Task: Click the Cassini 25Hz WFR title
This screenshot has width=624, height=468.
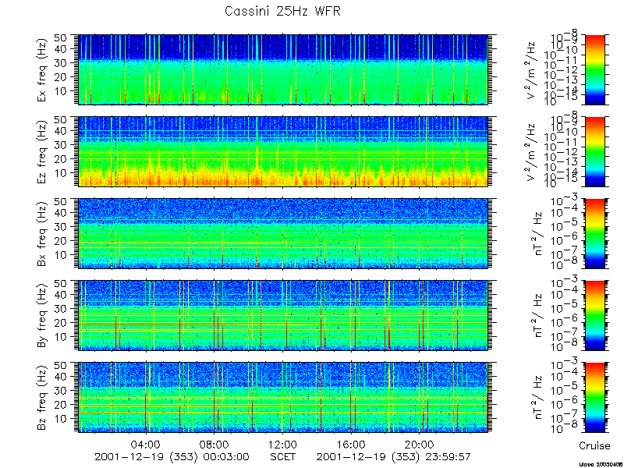Action: coord(282,11)
